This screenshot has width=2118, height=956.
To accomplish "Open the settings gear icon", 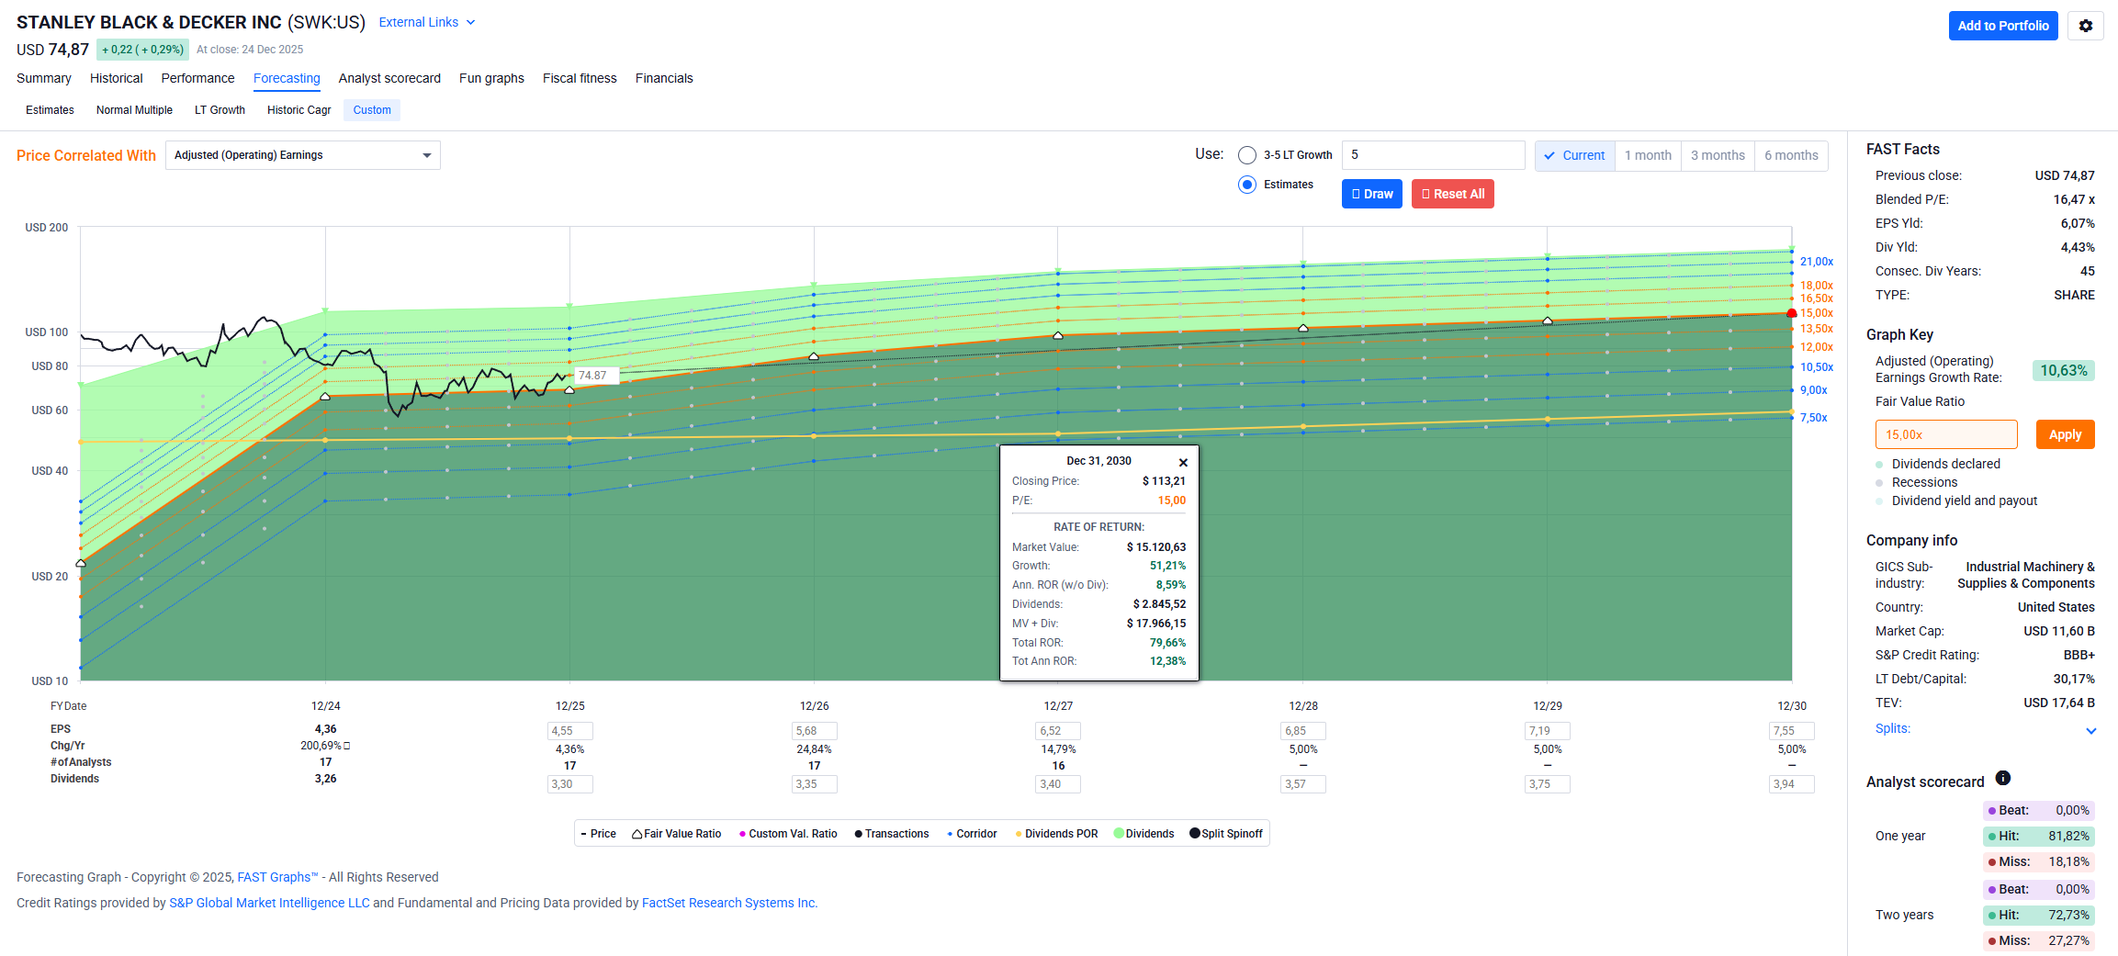I will 2085,26.
